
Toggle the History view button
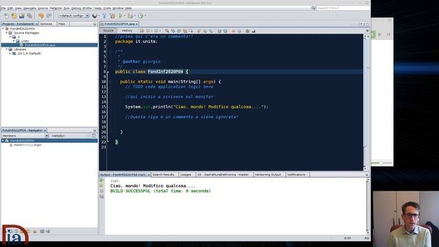(127, 30)
